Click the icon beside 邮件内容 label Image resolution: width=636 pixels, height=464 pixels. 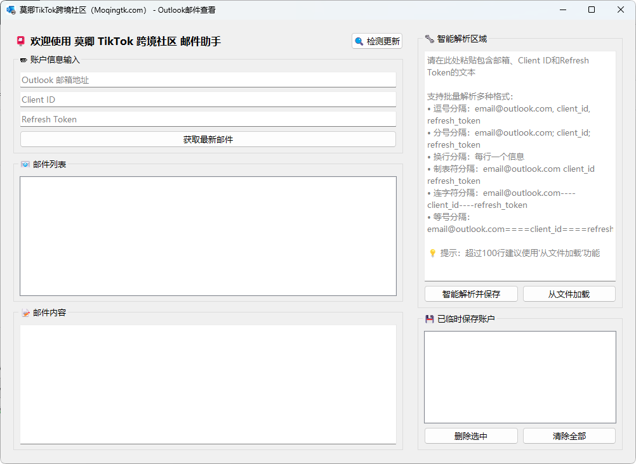point(25,313)
